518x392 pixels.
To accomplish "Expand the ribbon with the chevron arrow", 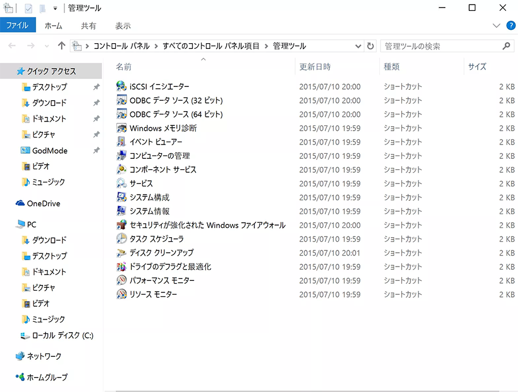I will point(497,26).
